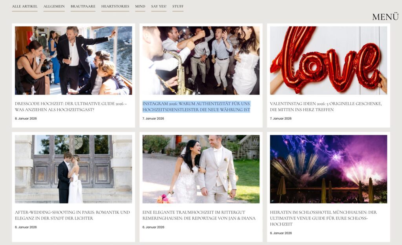
Task: Click the wedding guests on boat photo
Action: [73, 60]
